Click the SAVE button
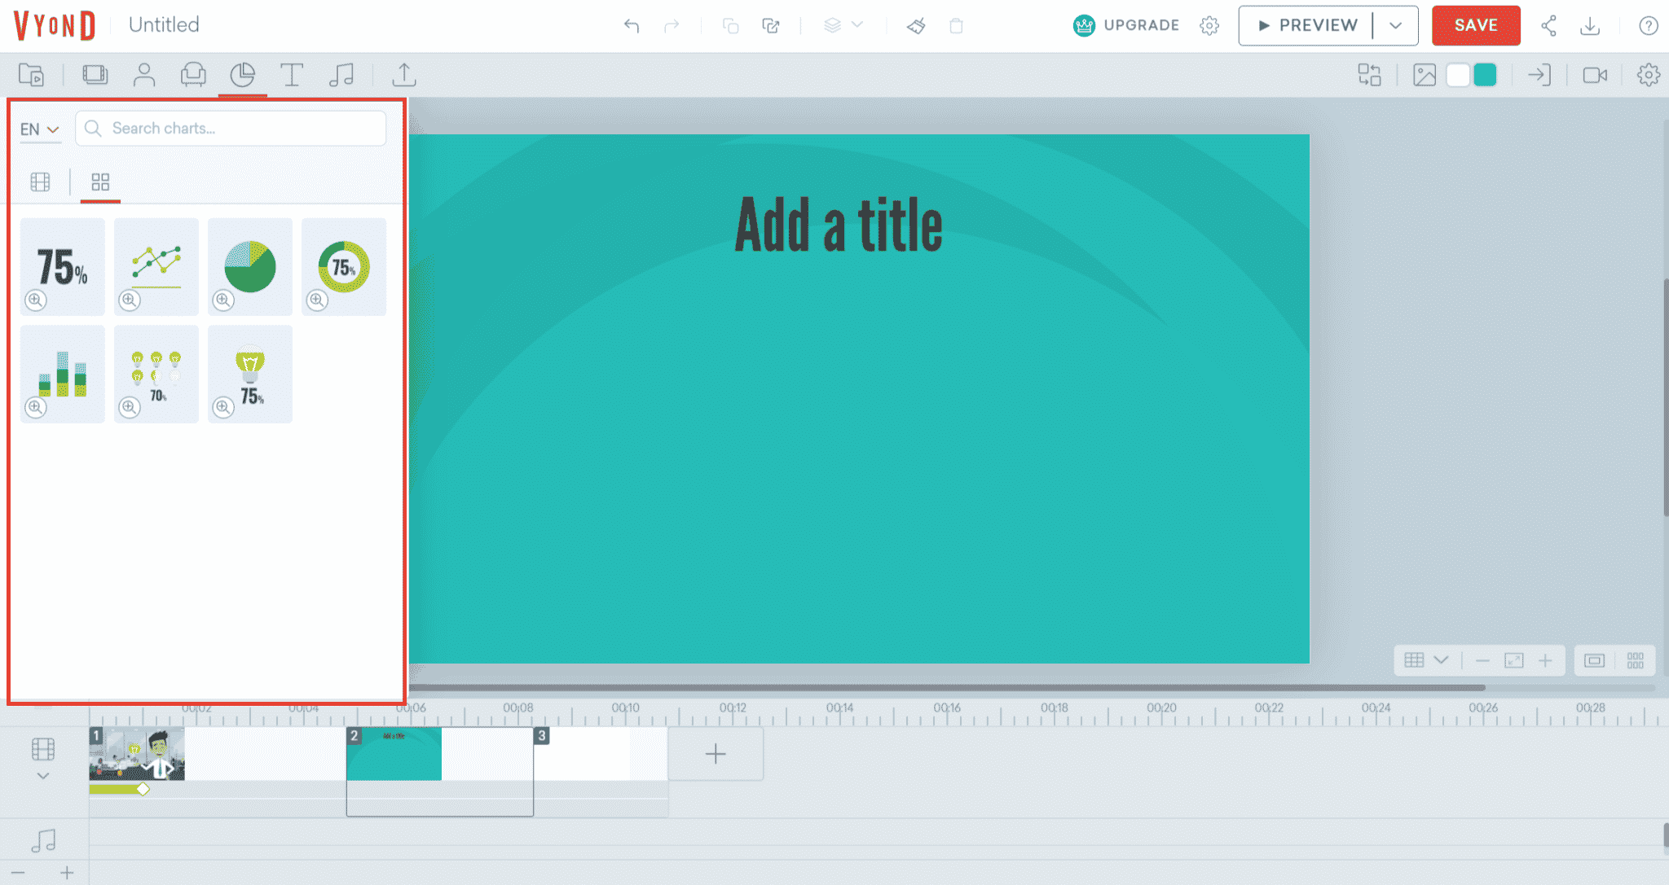1669x885 pixels. (x=1476, y=25)
